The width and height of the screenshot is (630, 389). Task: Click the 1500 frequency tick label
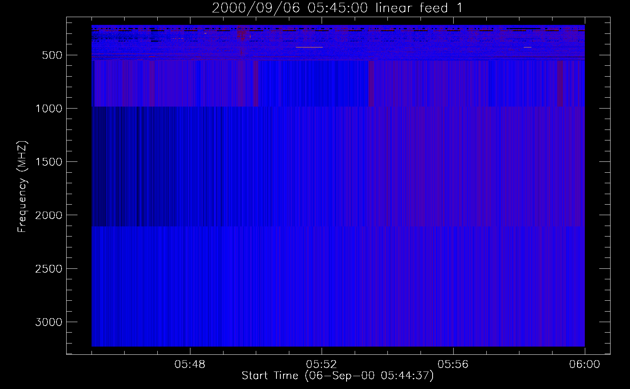pos(49,162)
